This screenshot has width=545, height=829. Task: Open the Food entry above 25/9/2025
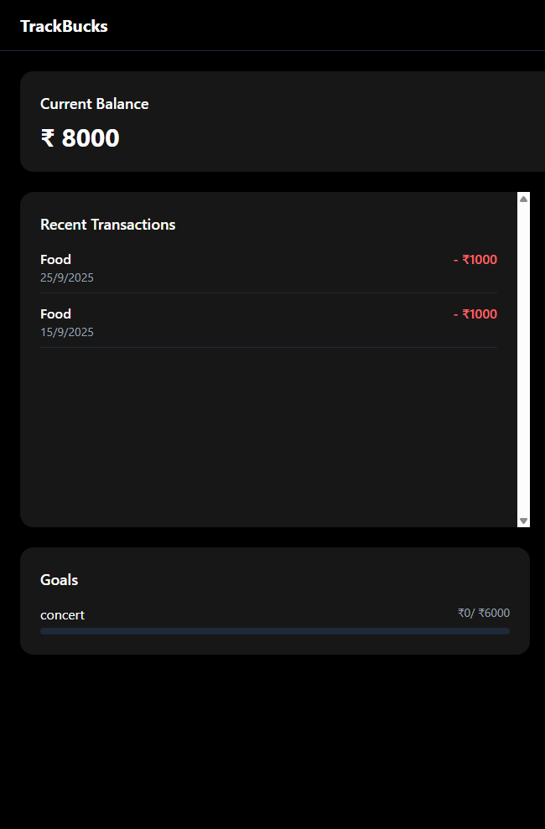(x=55, y=260)
